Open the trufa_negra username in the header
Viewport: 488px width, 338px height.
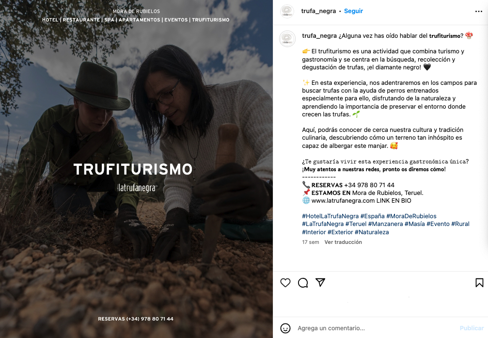coord(318,11)
